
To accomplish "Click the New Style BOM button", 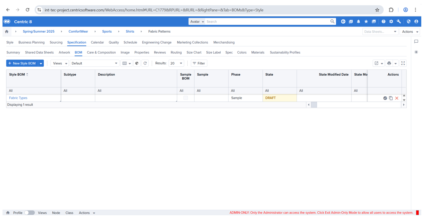I will tap(22, 63).
